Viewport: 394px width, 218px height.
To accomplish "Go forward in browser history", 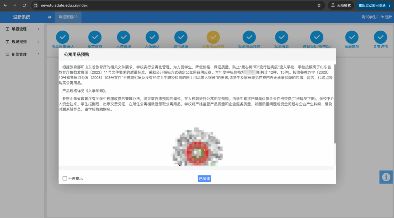I will [15, 5].
